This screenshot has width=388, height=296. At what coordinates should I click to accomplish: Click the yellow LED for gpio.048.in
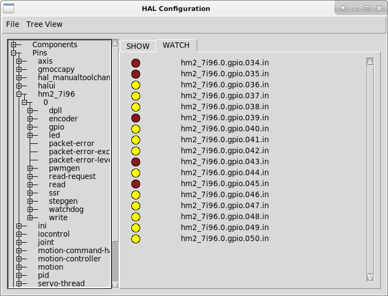click(136, 217)
